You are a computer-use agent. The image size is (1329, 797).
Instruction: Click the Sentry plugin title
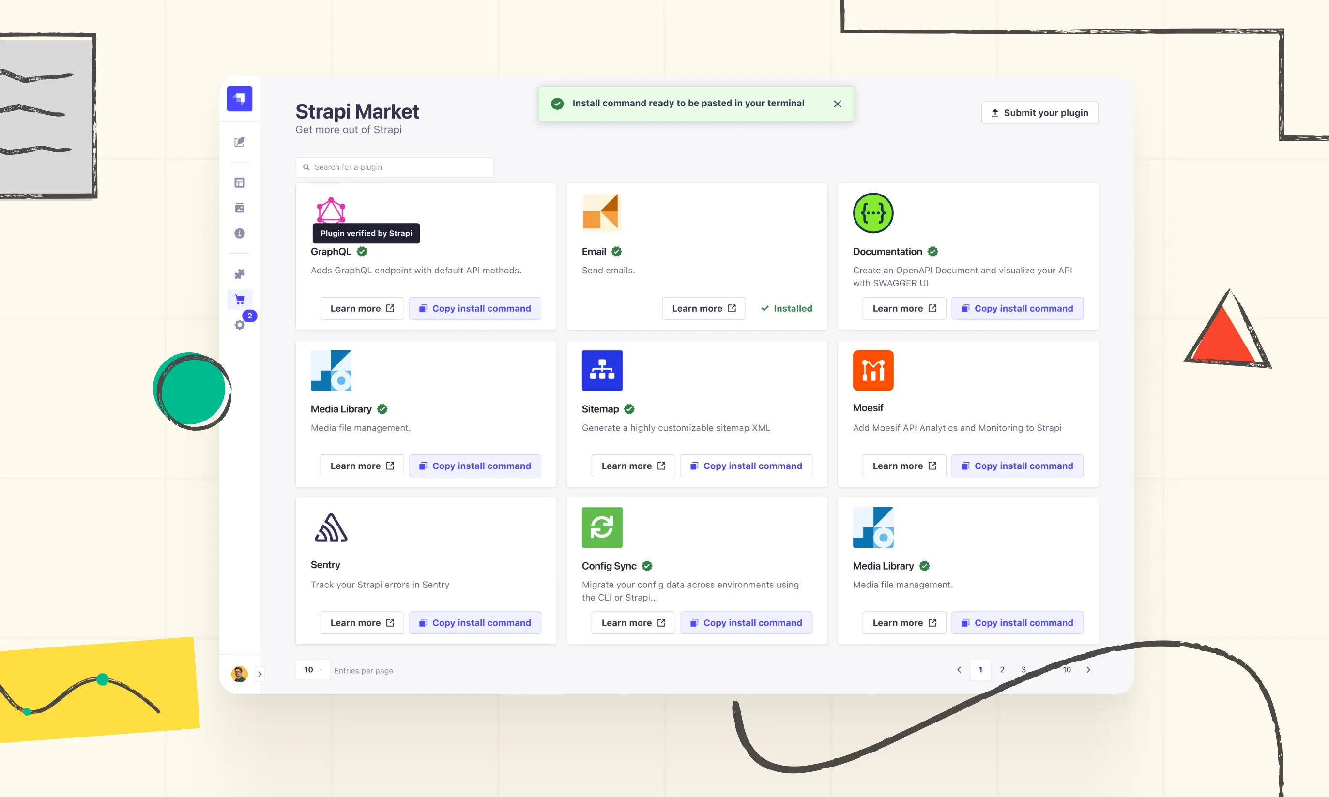point(325,564)
